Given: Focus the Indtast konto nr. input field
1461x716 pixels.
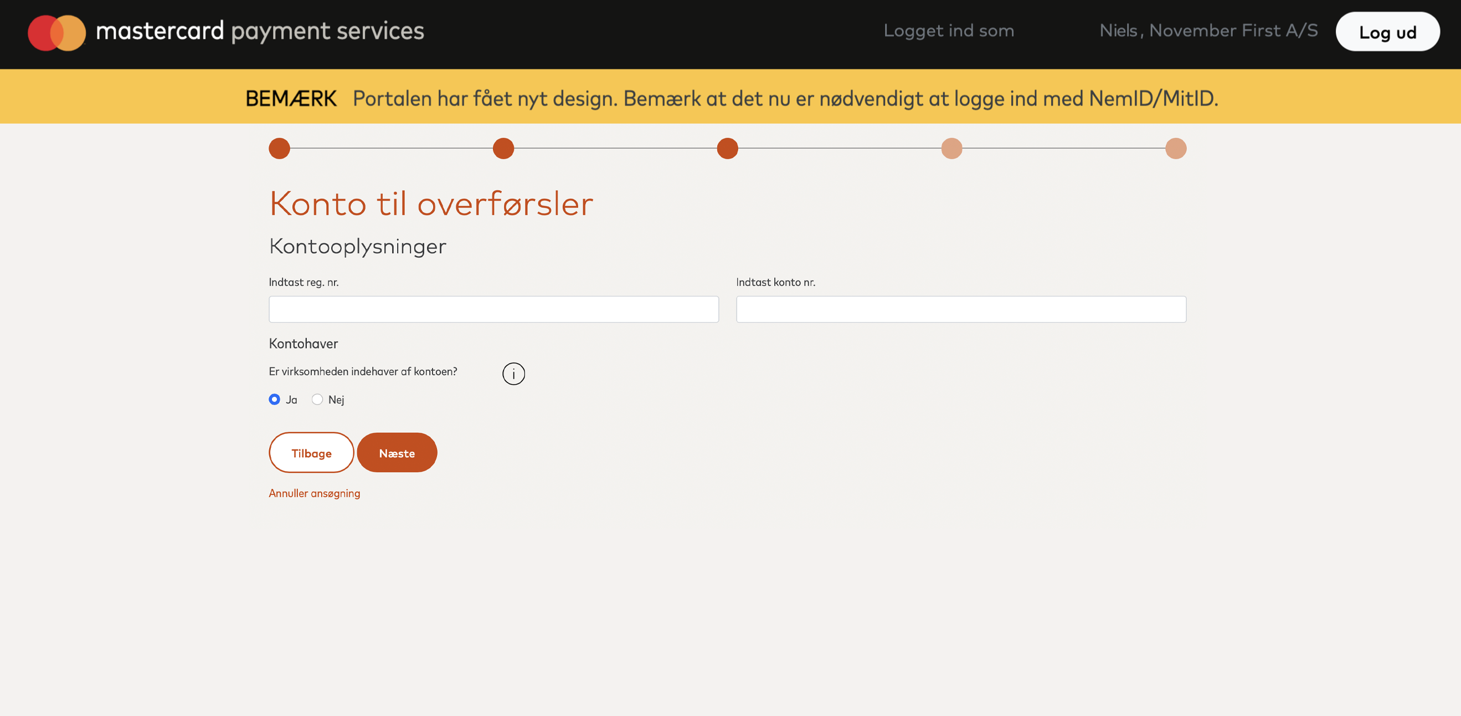Looking at the screenshot, I should [x=961, y=309].
